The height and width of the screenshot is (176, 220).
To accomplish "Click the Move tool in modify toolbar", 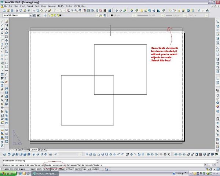I will click(x=7, y=40).
